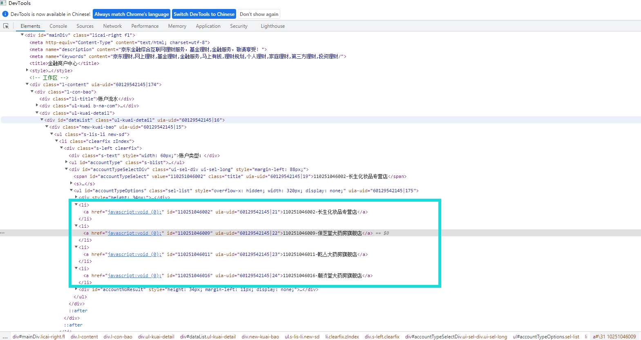Screen dimensions: 641x340
Task: Go to the Performance tab
Action: click(x=145, y=26)
